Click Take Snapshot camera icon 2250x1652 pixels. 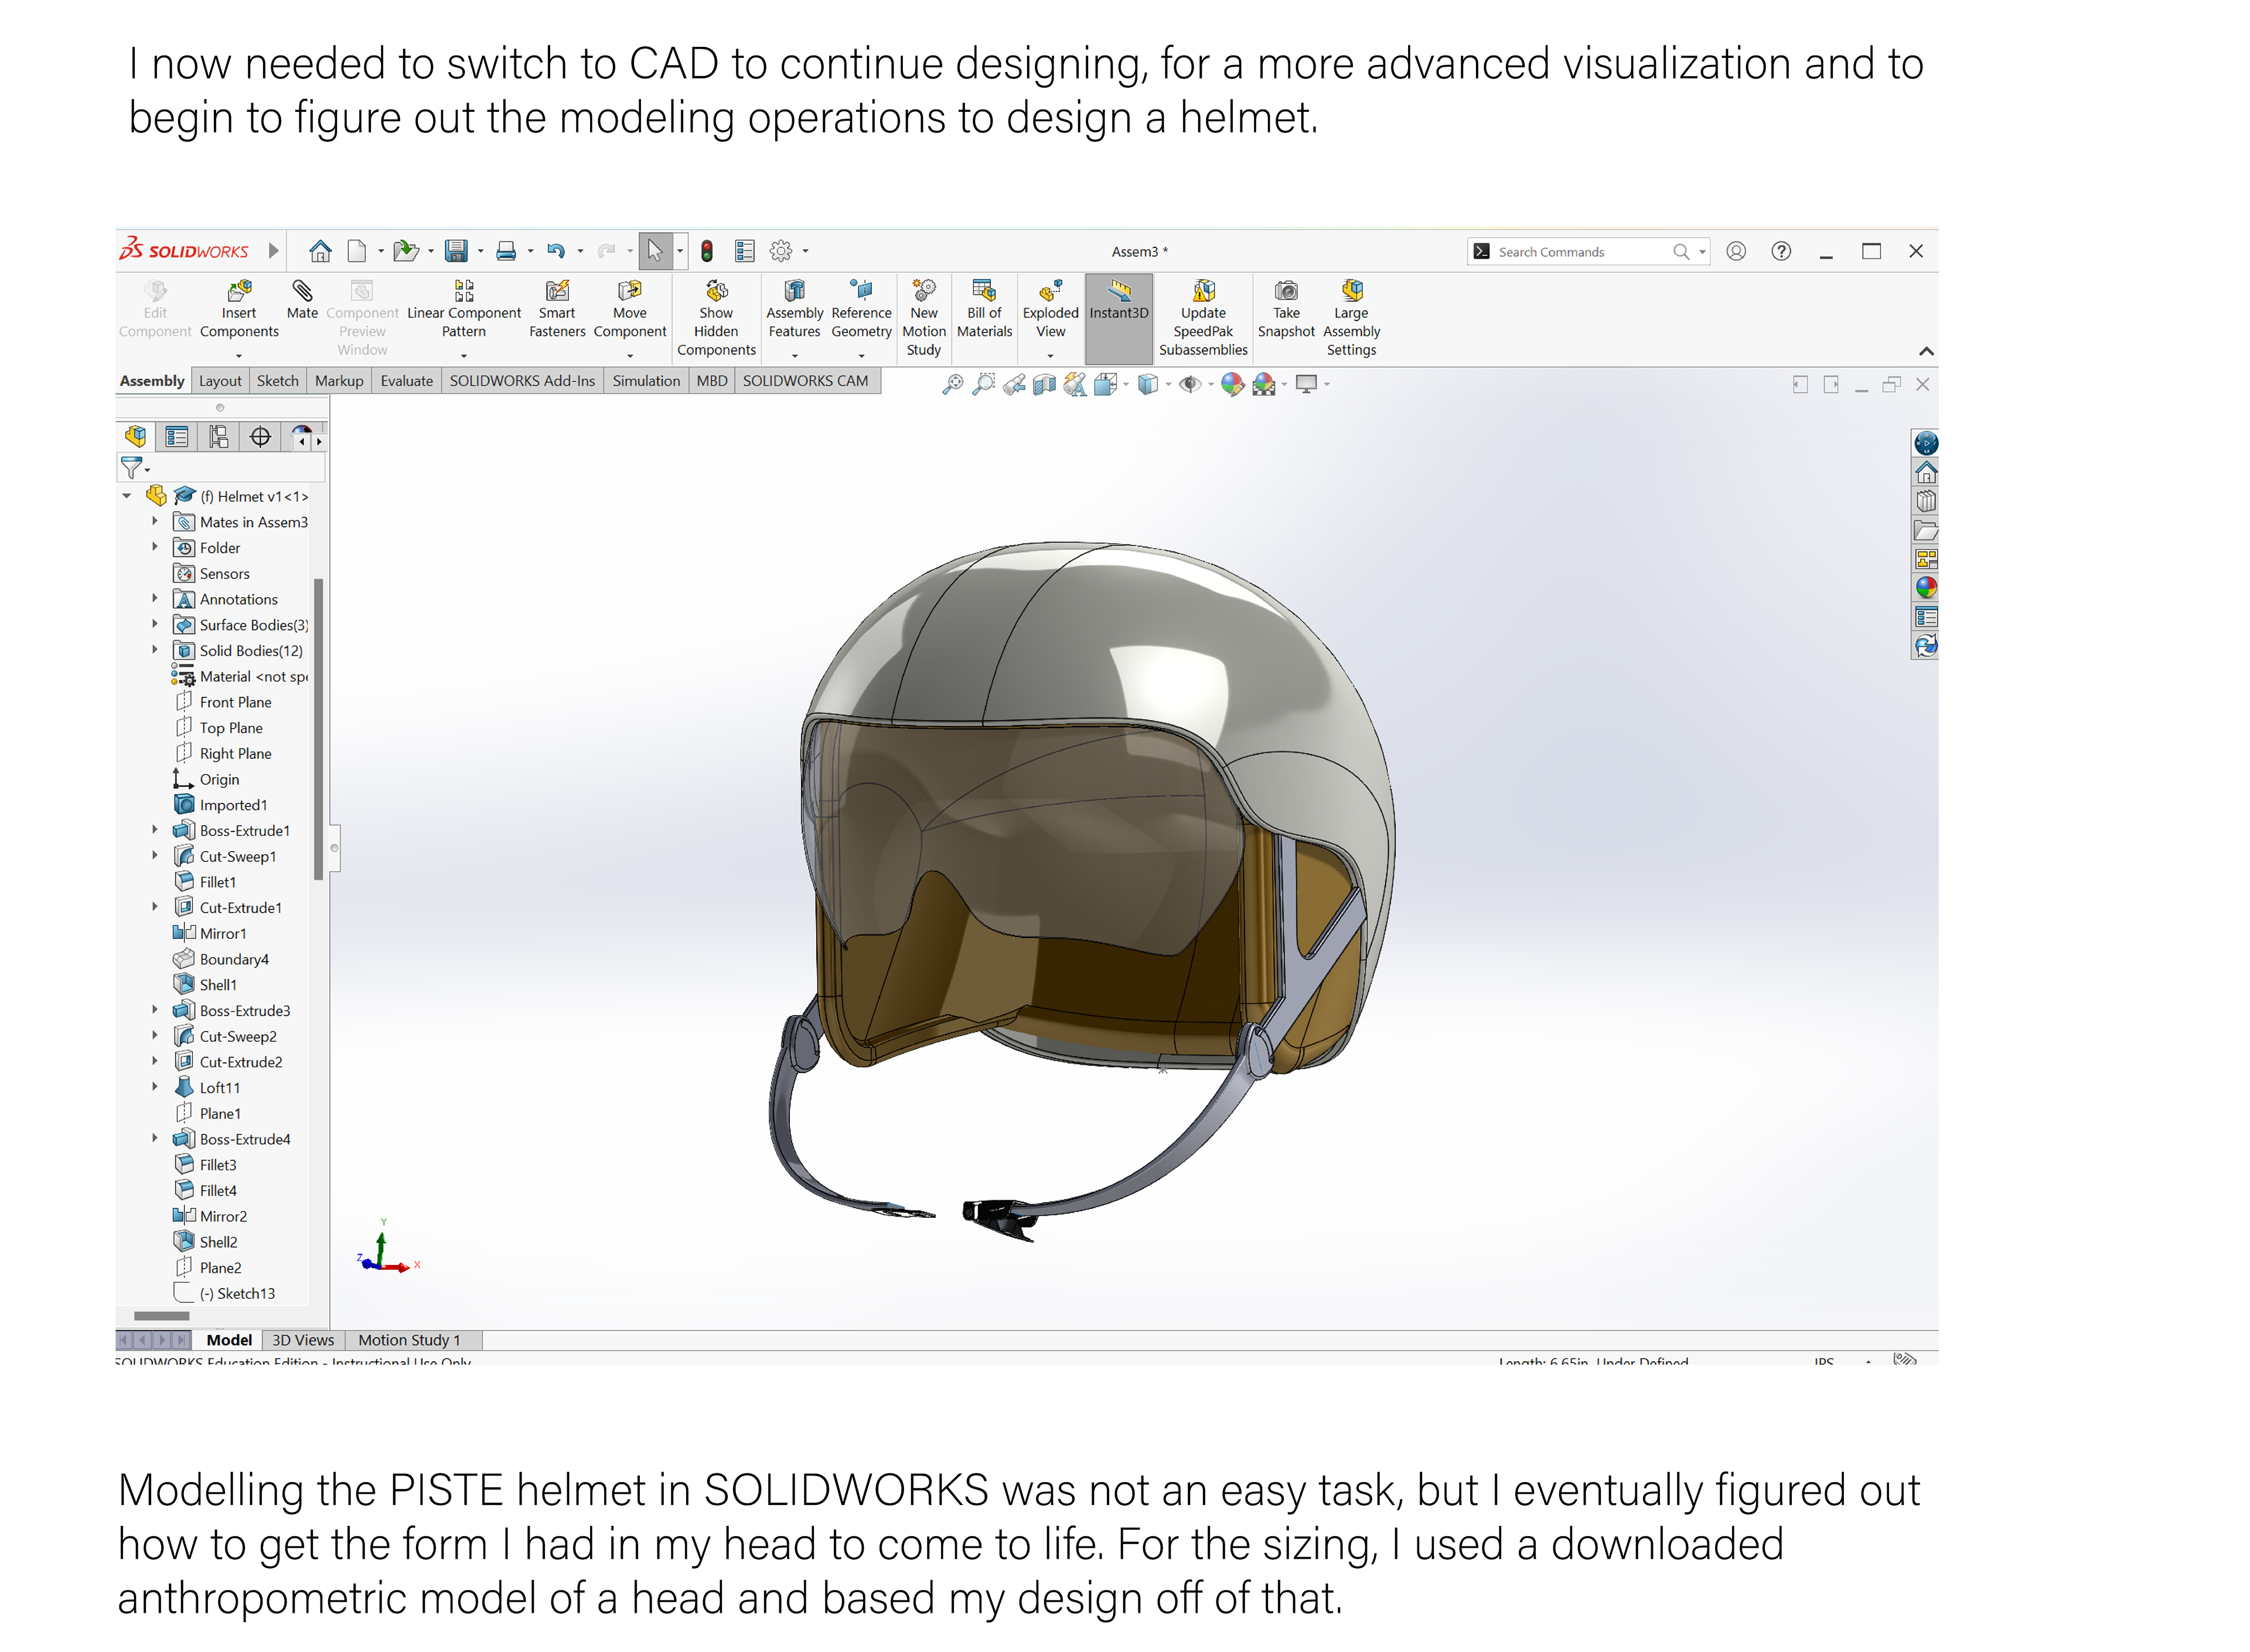tap(1286, 309)
